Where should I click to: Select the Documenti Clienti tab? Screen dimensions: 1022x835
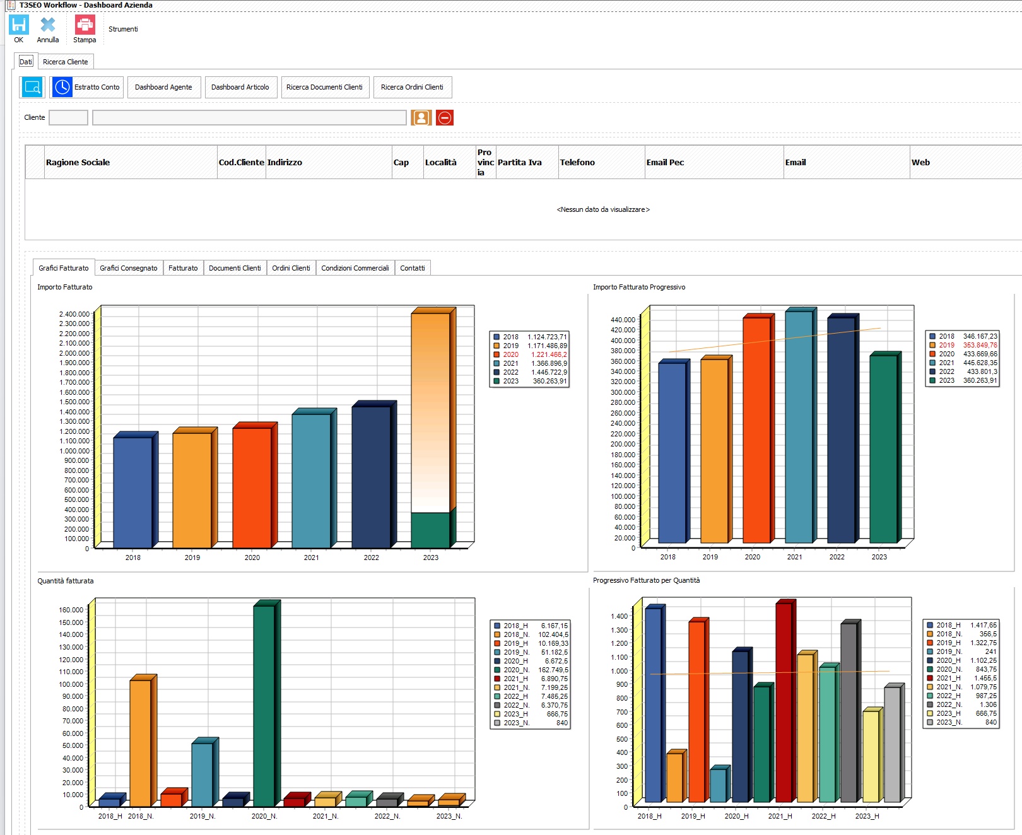pos(235,268)
